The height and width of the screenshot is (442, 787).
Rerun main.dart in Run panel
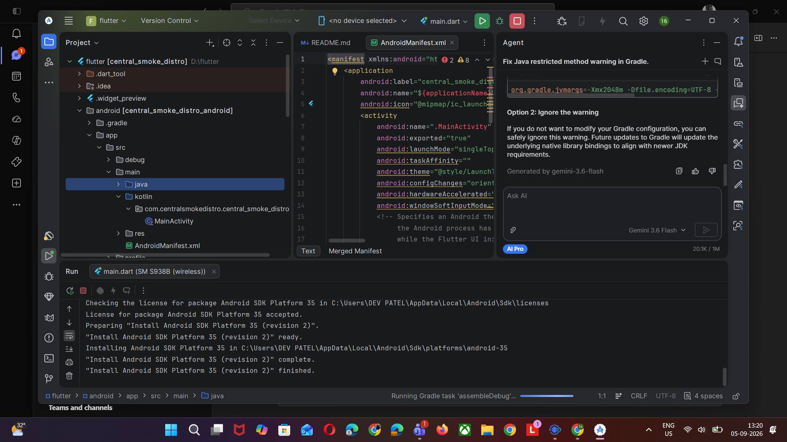(70, 291)
